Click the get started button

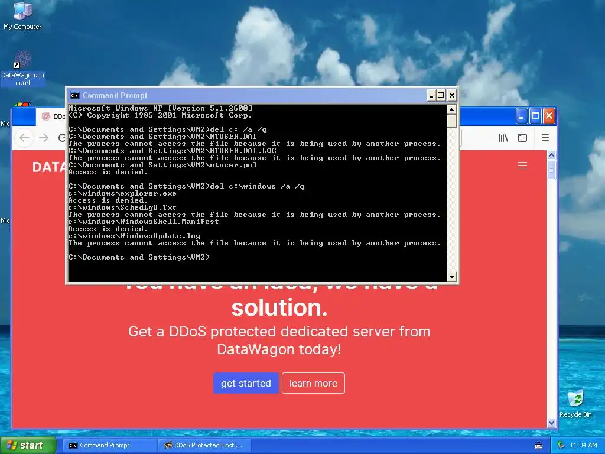pos(246,383)
